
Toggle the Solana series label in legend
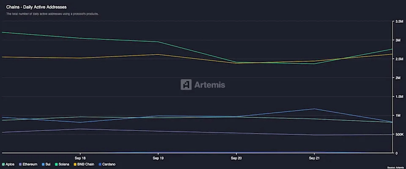[64, 164]
